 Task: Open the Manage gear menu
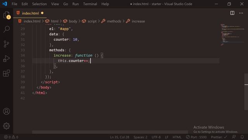click(x=7, y=126)
